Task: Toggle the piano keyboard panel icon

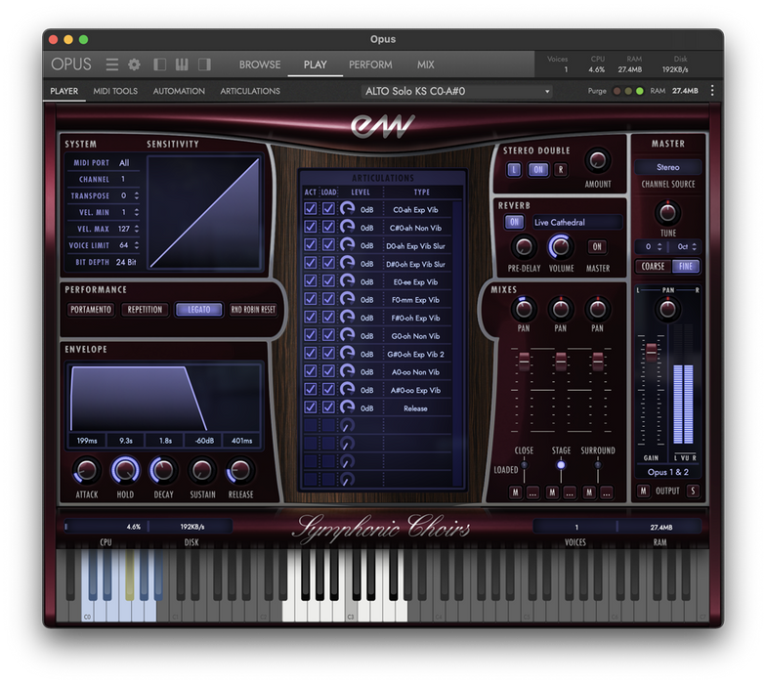Action: [182, 64]
